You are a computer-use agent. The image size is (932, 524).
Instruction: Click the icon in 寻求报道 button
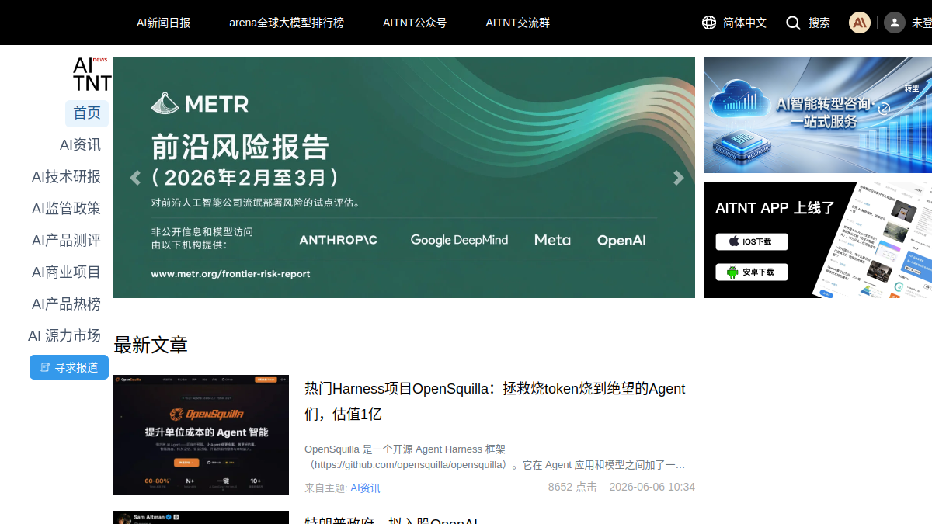pyautogui.click(x=45, y=367)
